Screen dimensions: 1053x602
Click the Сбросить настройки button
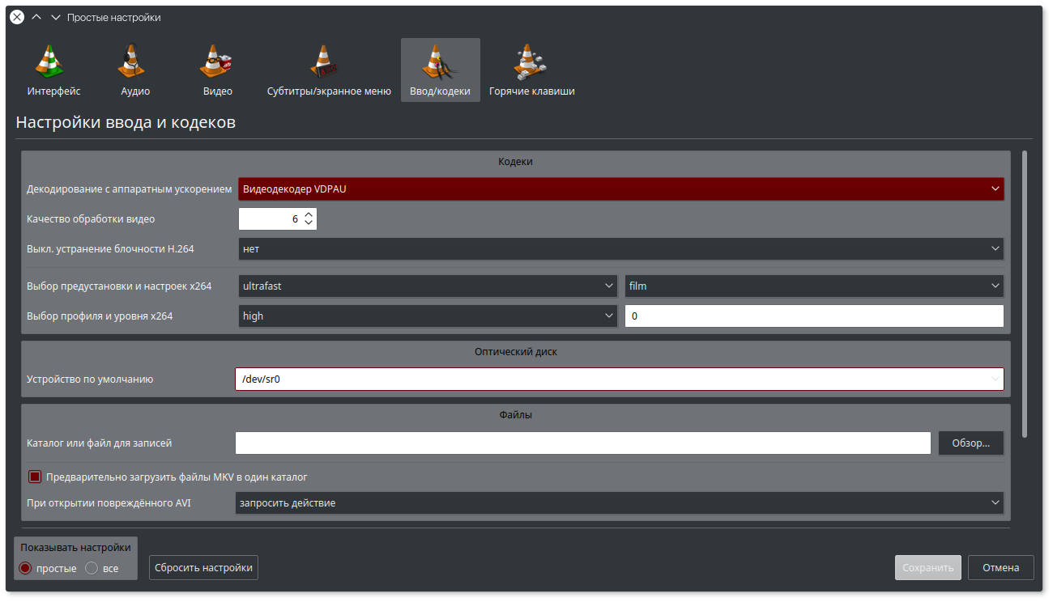click(203, 568)
